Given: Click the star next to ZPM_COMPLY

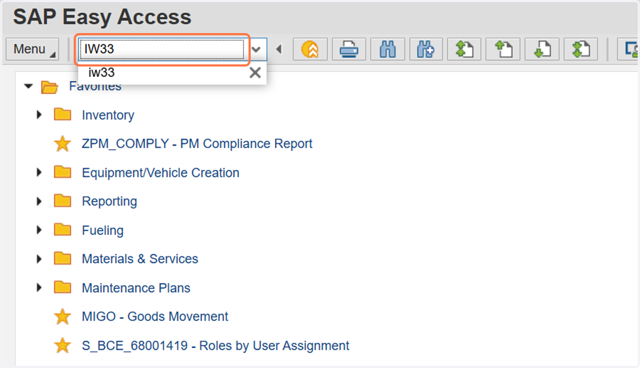Looking at the screenshot, I should [x=62, y=144].
